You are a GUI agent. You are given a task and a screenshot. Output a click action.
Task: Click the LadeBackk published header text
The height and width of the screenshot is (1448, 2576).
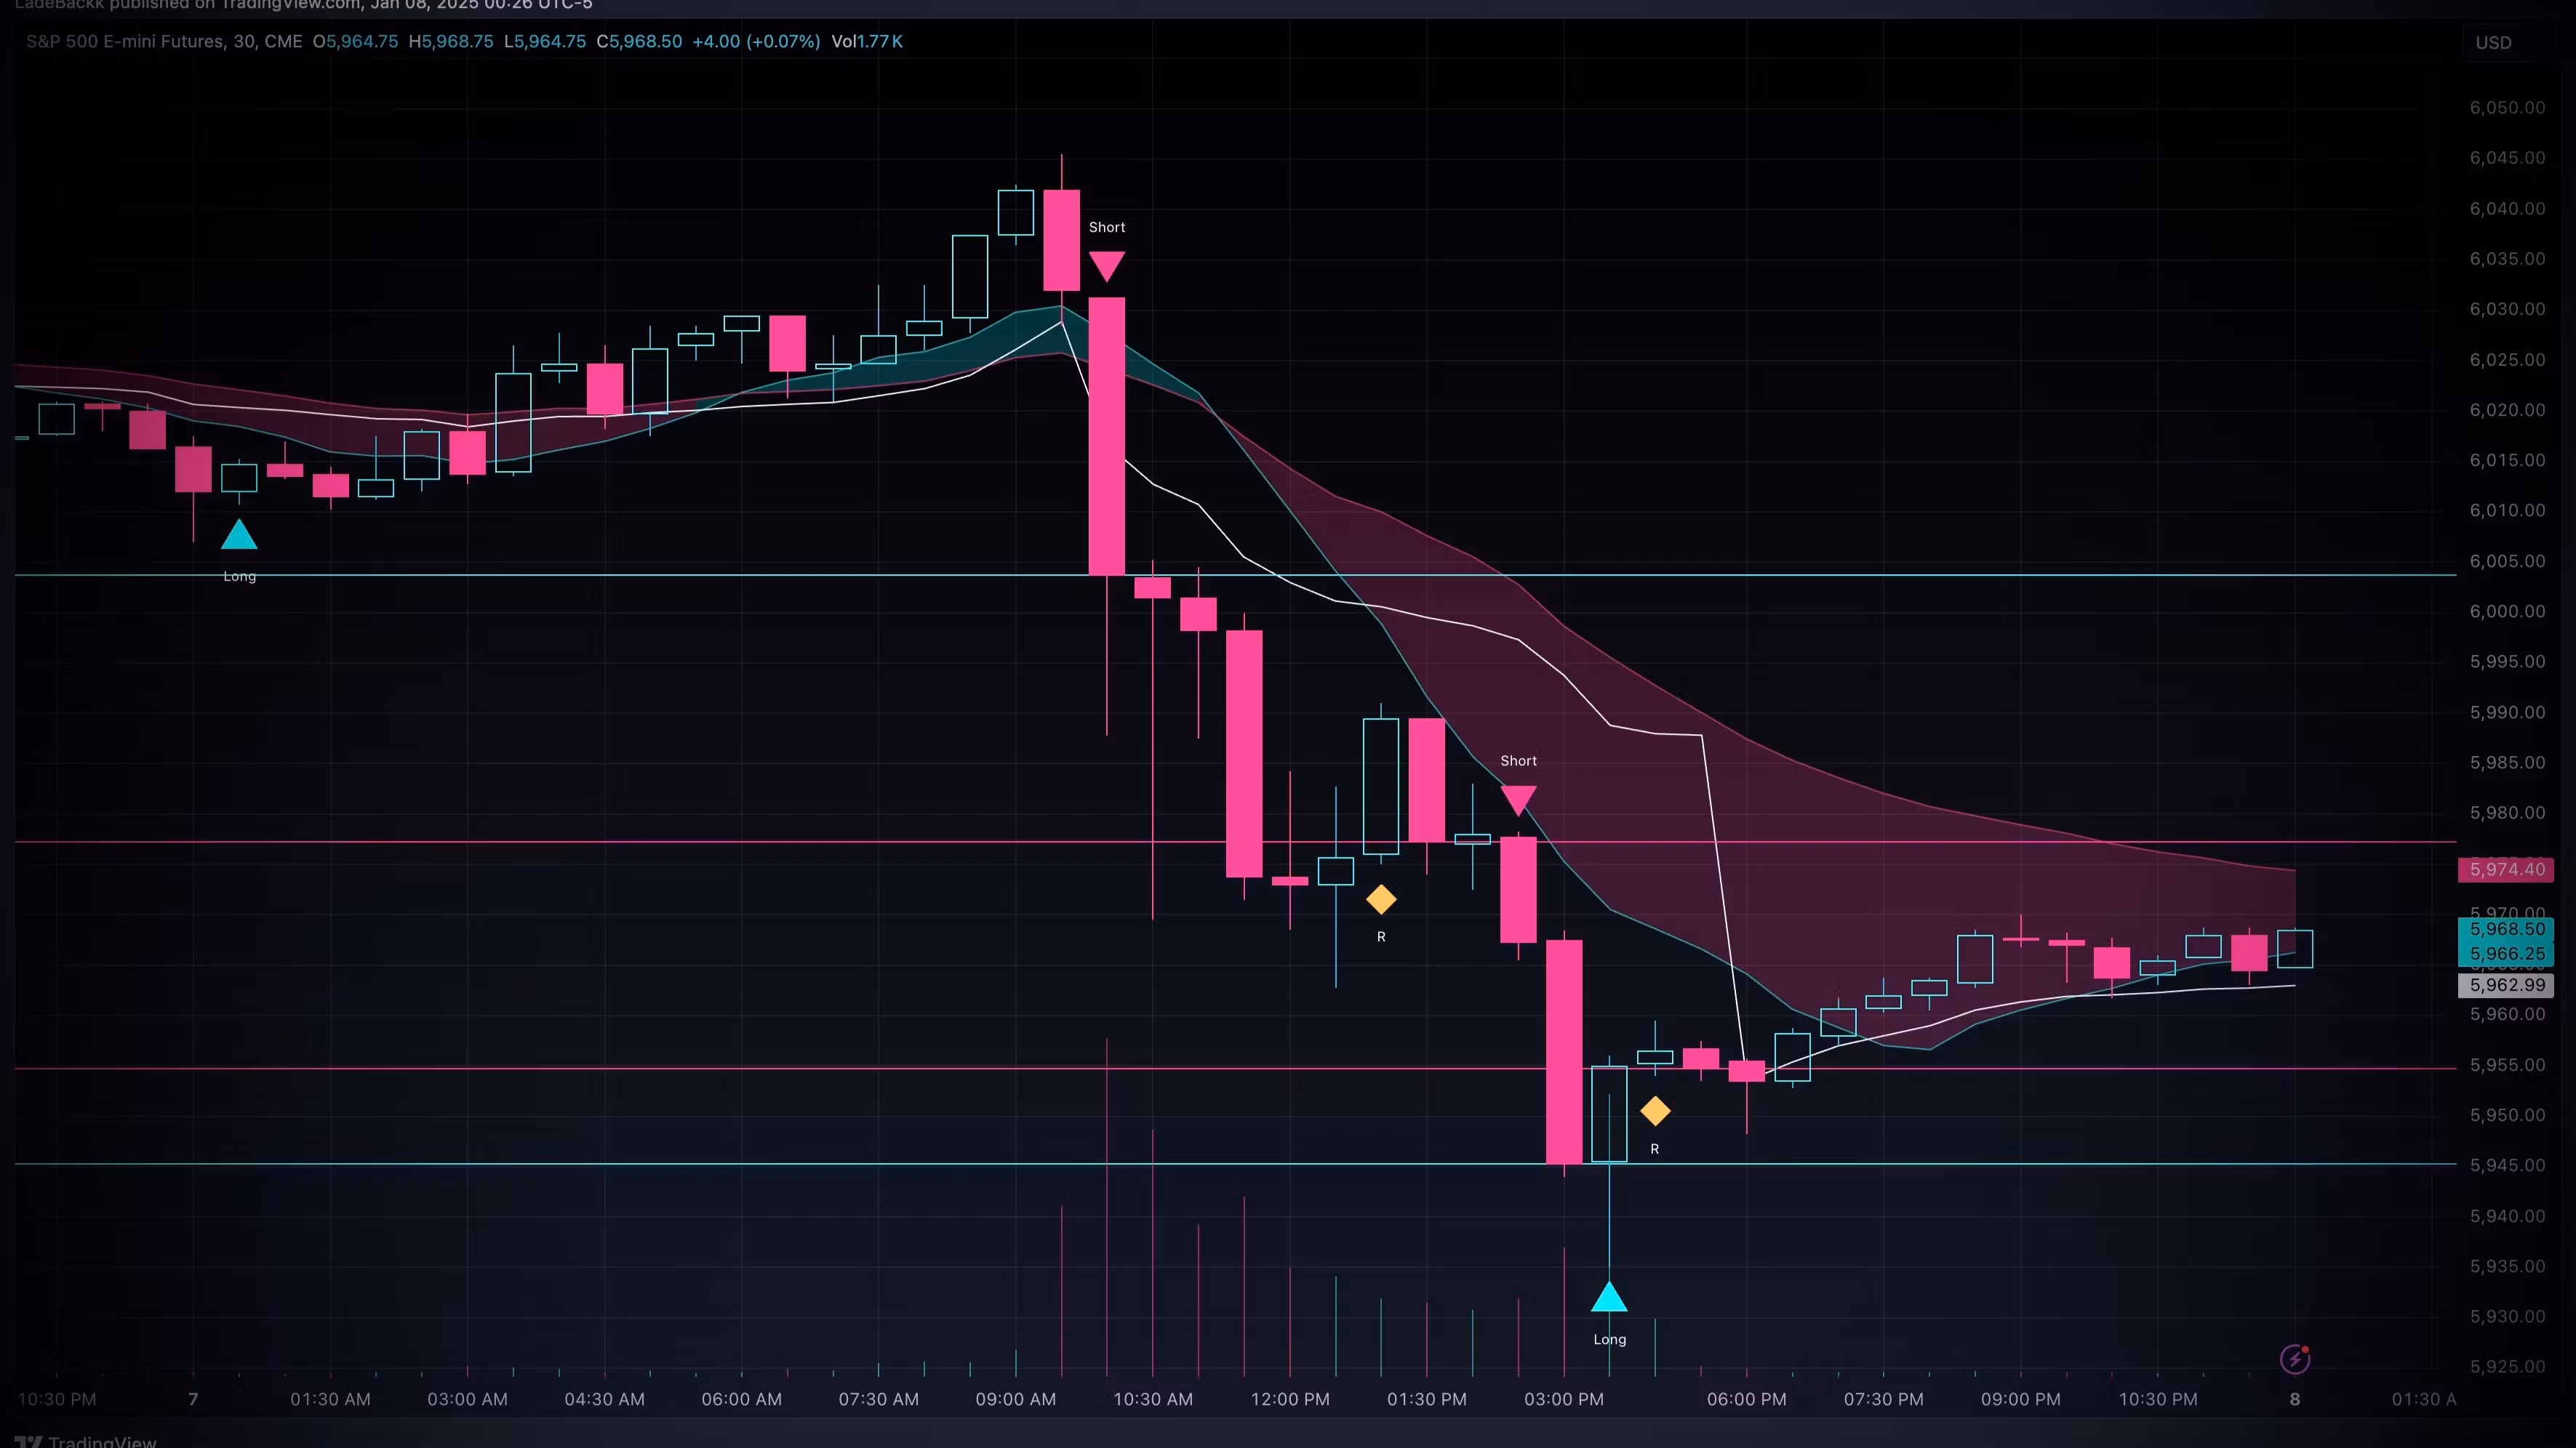303,5
